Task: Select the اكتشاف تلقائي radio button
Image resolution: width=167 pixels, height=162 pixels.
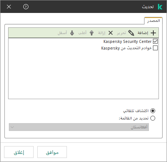Action: pyautogui.click(x=153, y=111)
